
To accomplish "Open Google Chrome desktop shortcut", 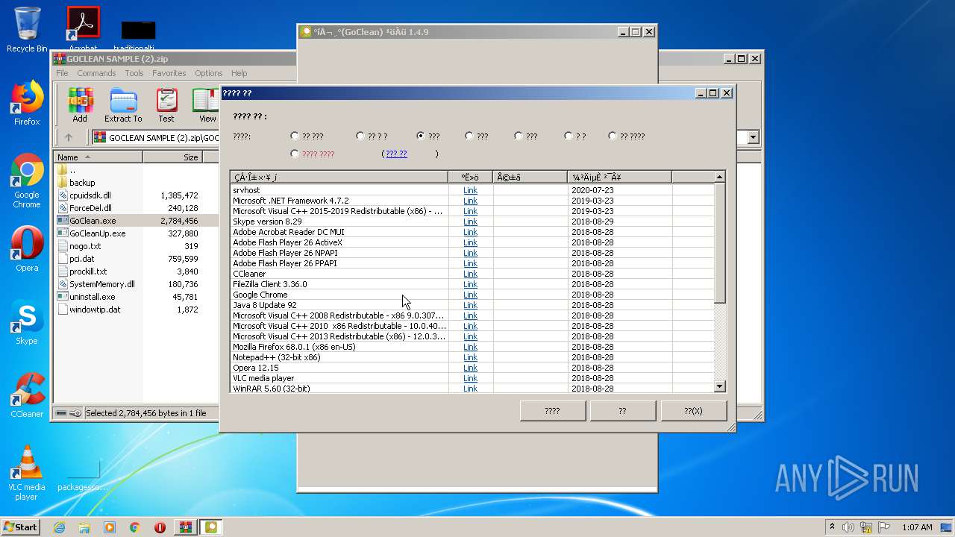I will pyautogui.click(x=27, y=181).
